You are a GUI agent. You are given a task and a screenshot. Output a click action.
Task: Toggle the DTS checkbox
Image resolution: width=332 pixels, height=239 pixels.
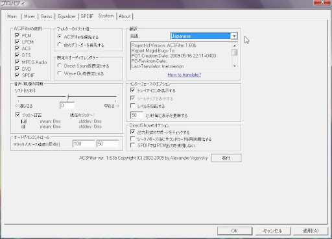point(18,55)
